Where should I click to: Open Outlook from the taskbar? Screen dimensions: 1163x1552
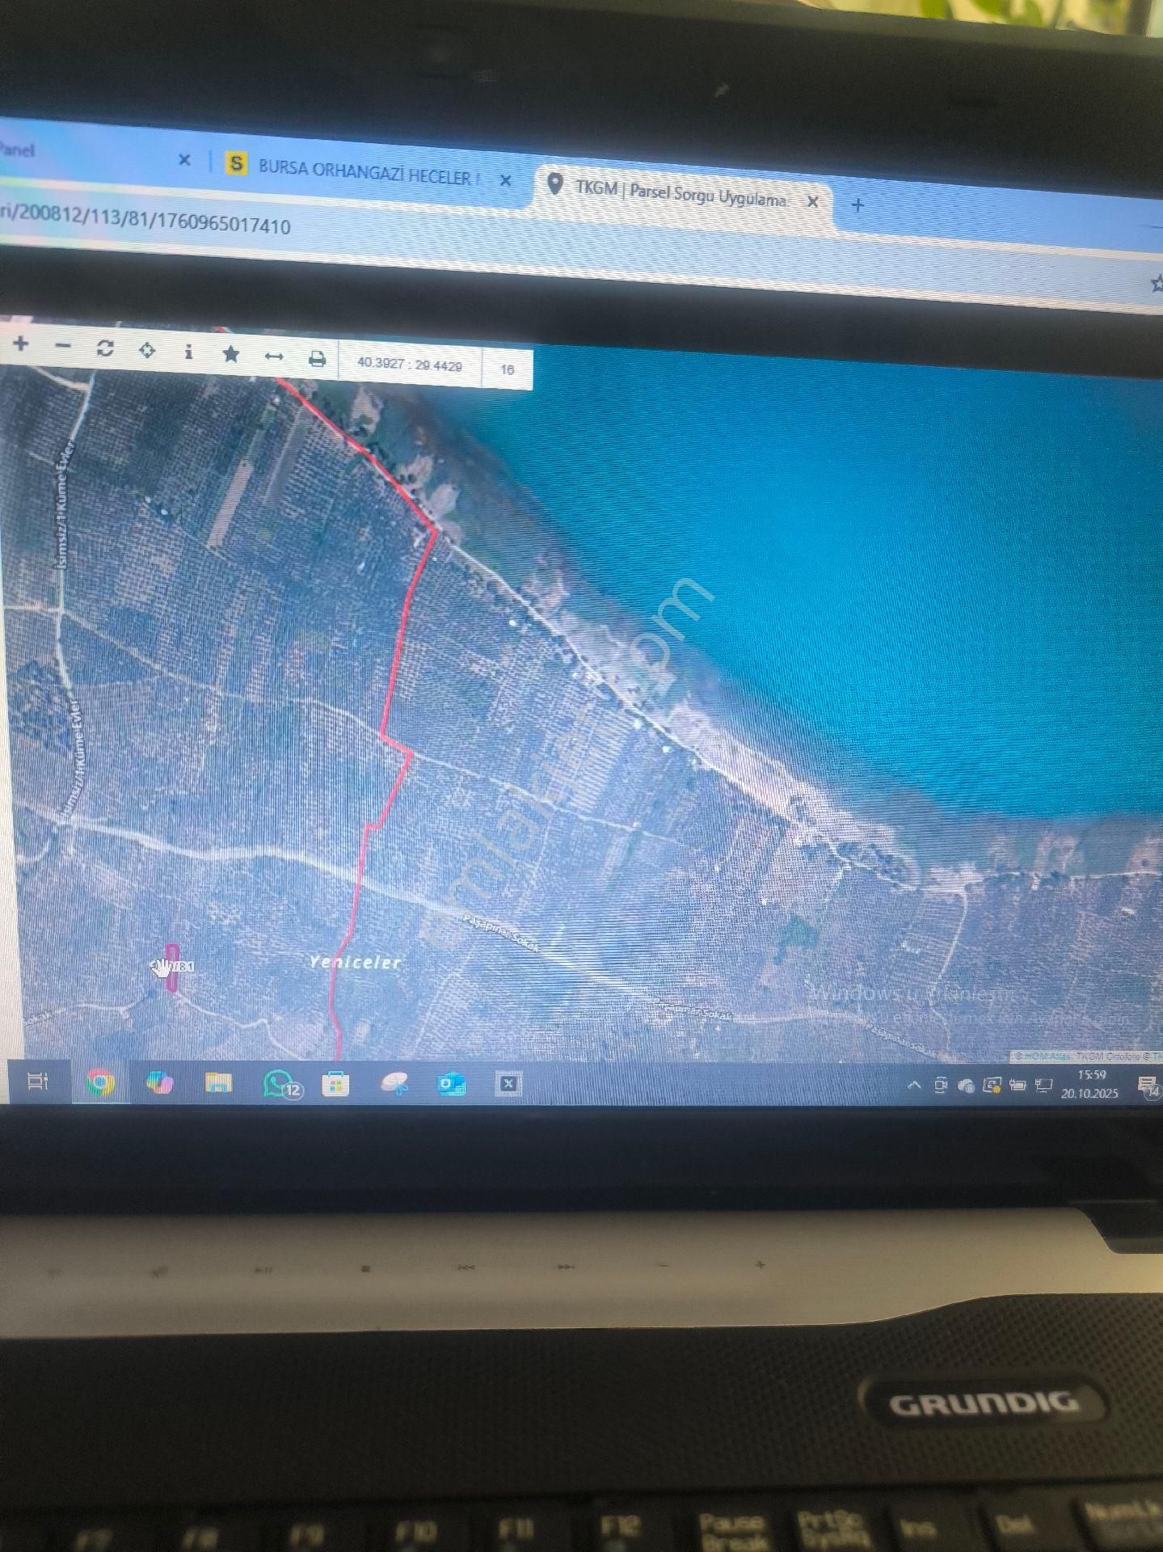[x=451, y=1083]
